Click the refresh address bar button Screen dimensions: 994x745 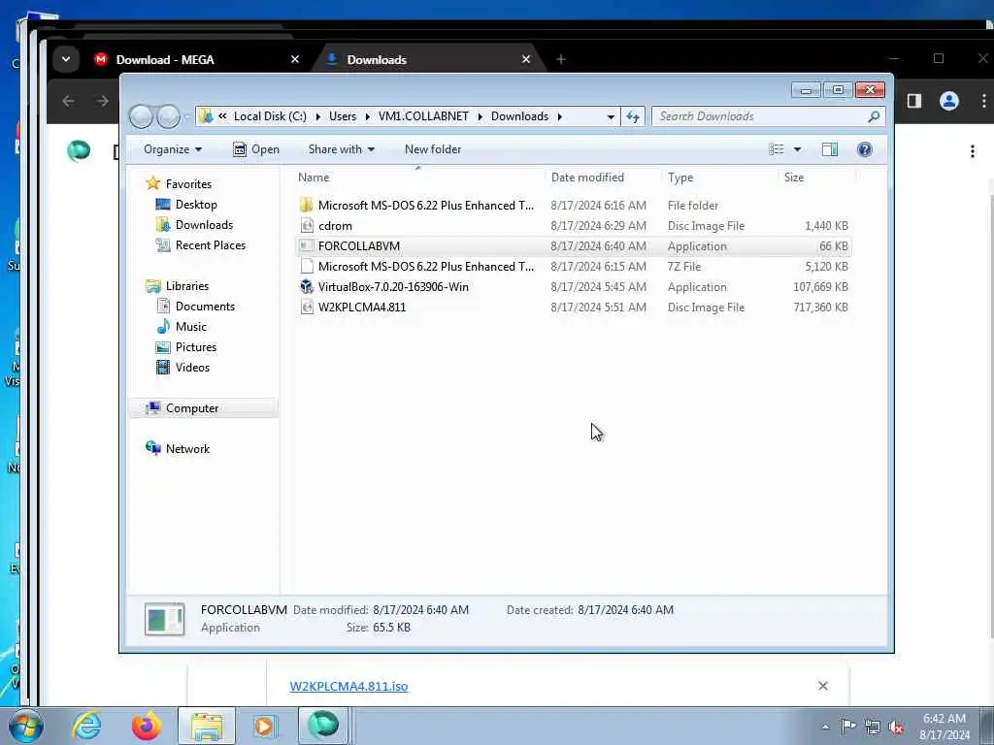pos(633,116)
